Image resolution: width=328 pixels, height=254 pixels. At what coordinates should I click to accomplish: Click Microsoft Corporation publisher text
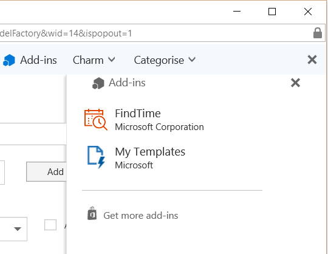(x=159, y=127)
